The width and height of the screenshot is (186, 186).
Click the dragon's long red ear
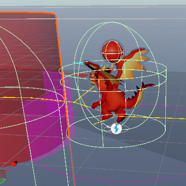[92, 65]
